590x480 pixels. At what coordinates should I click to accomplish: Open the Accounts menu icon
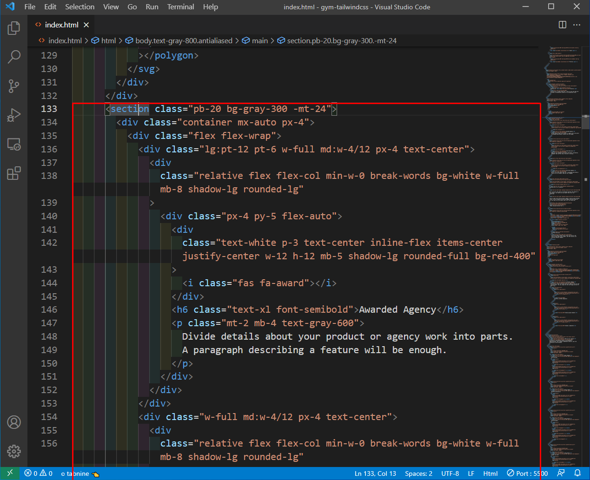pos(14,422)
